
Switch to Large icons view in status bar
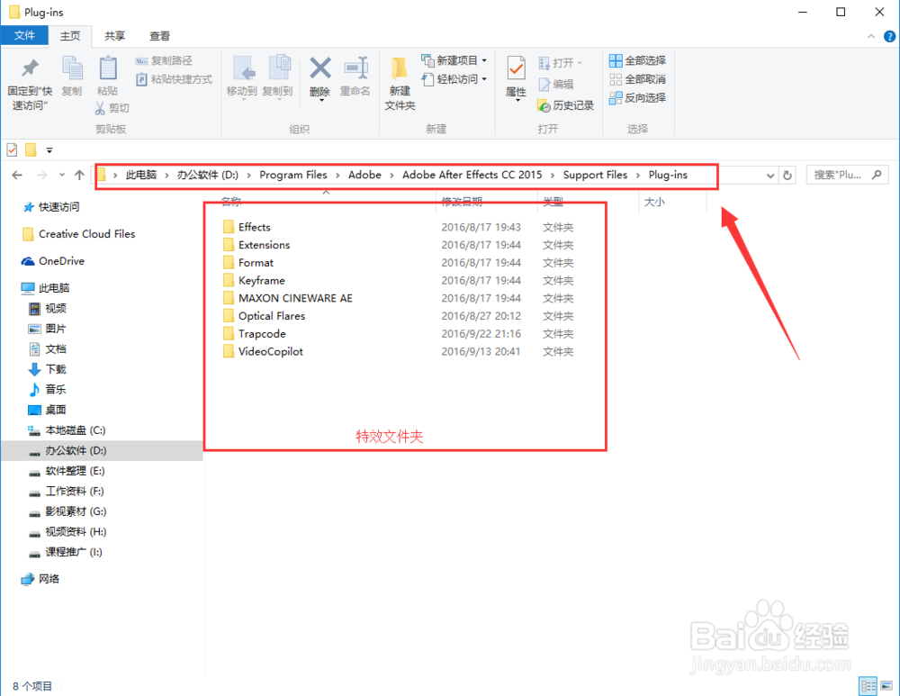point(886,686)
